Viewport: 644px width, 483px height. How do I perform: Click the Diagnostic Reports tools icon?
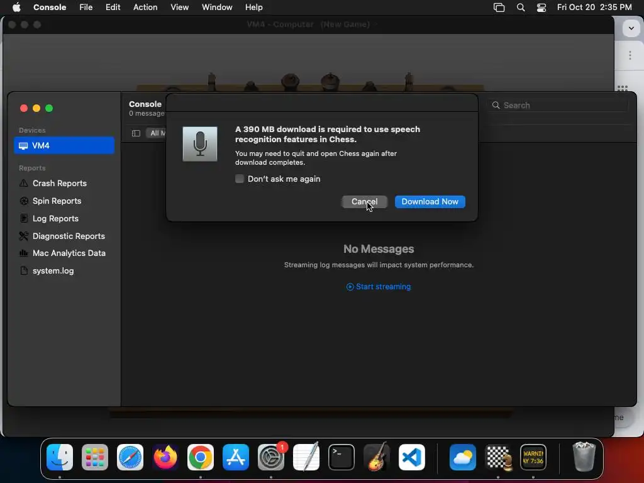pos(24,236)
